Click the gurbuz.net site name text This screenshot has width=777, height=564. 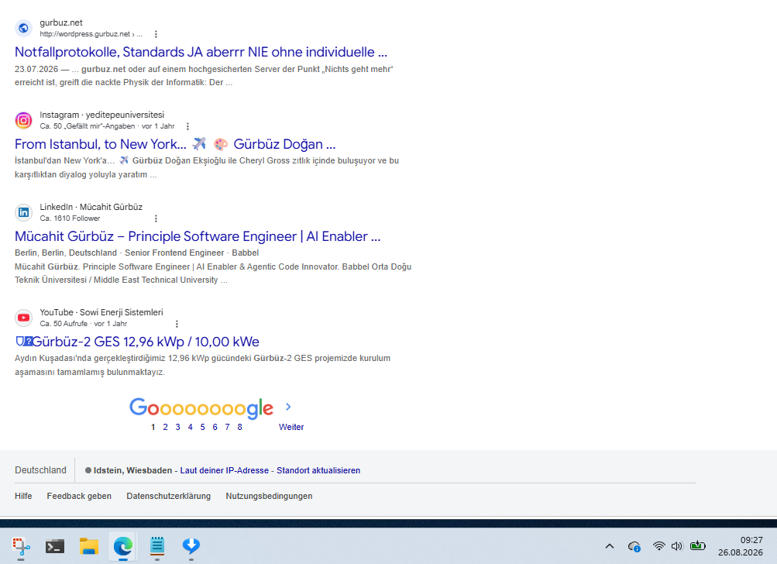61,22
